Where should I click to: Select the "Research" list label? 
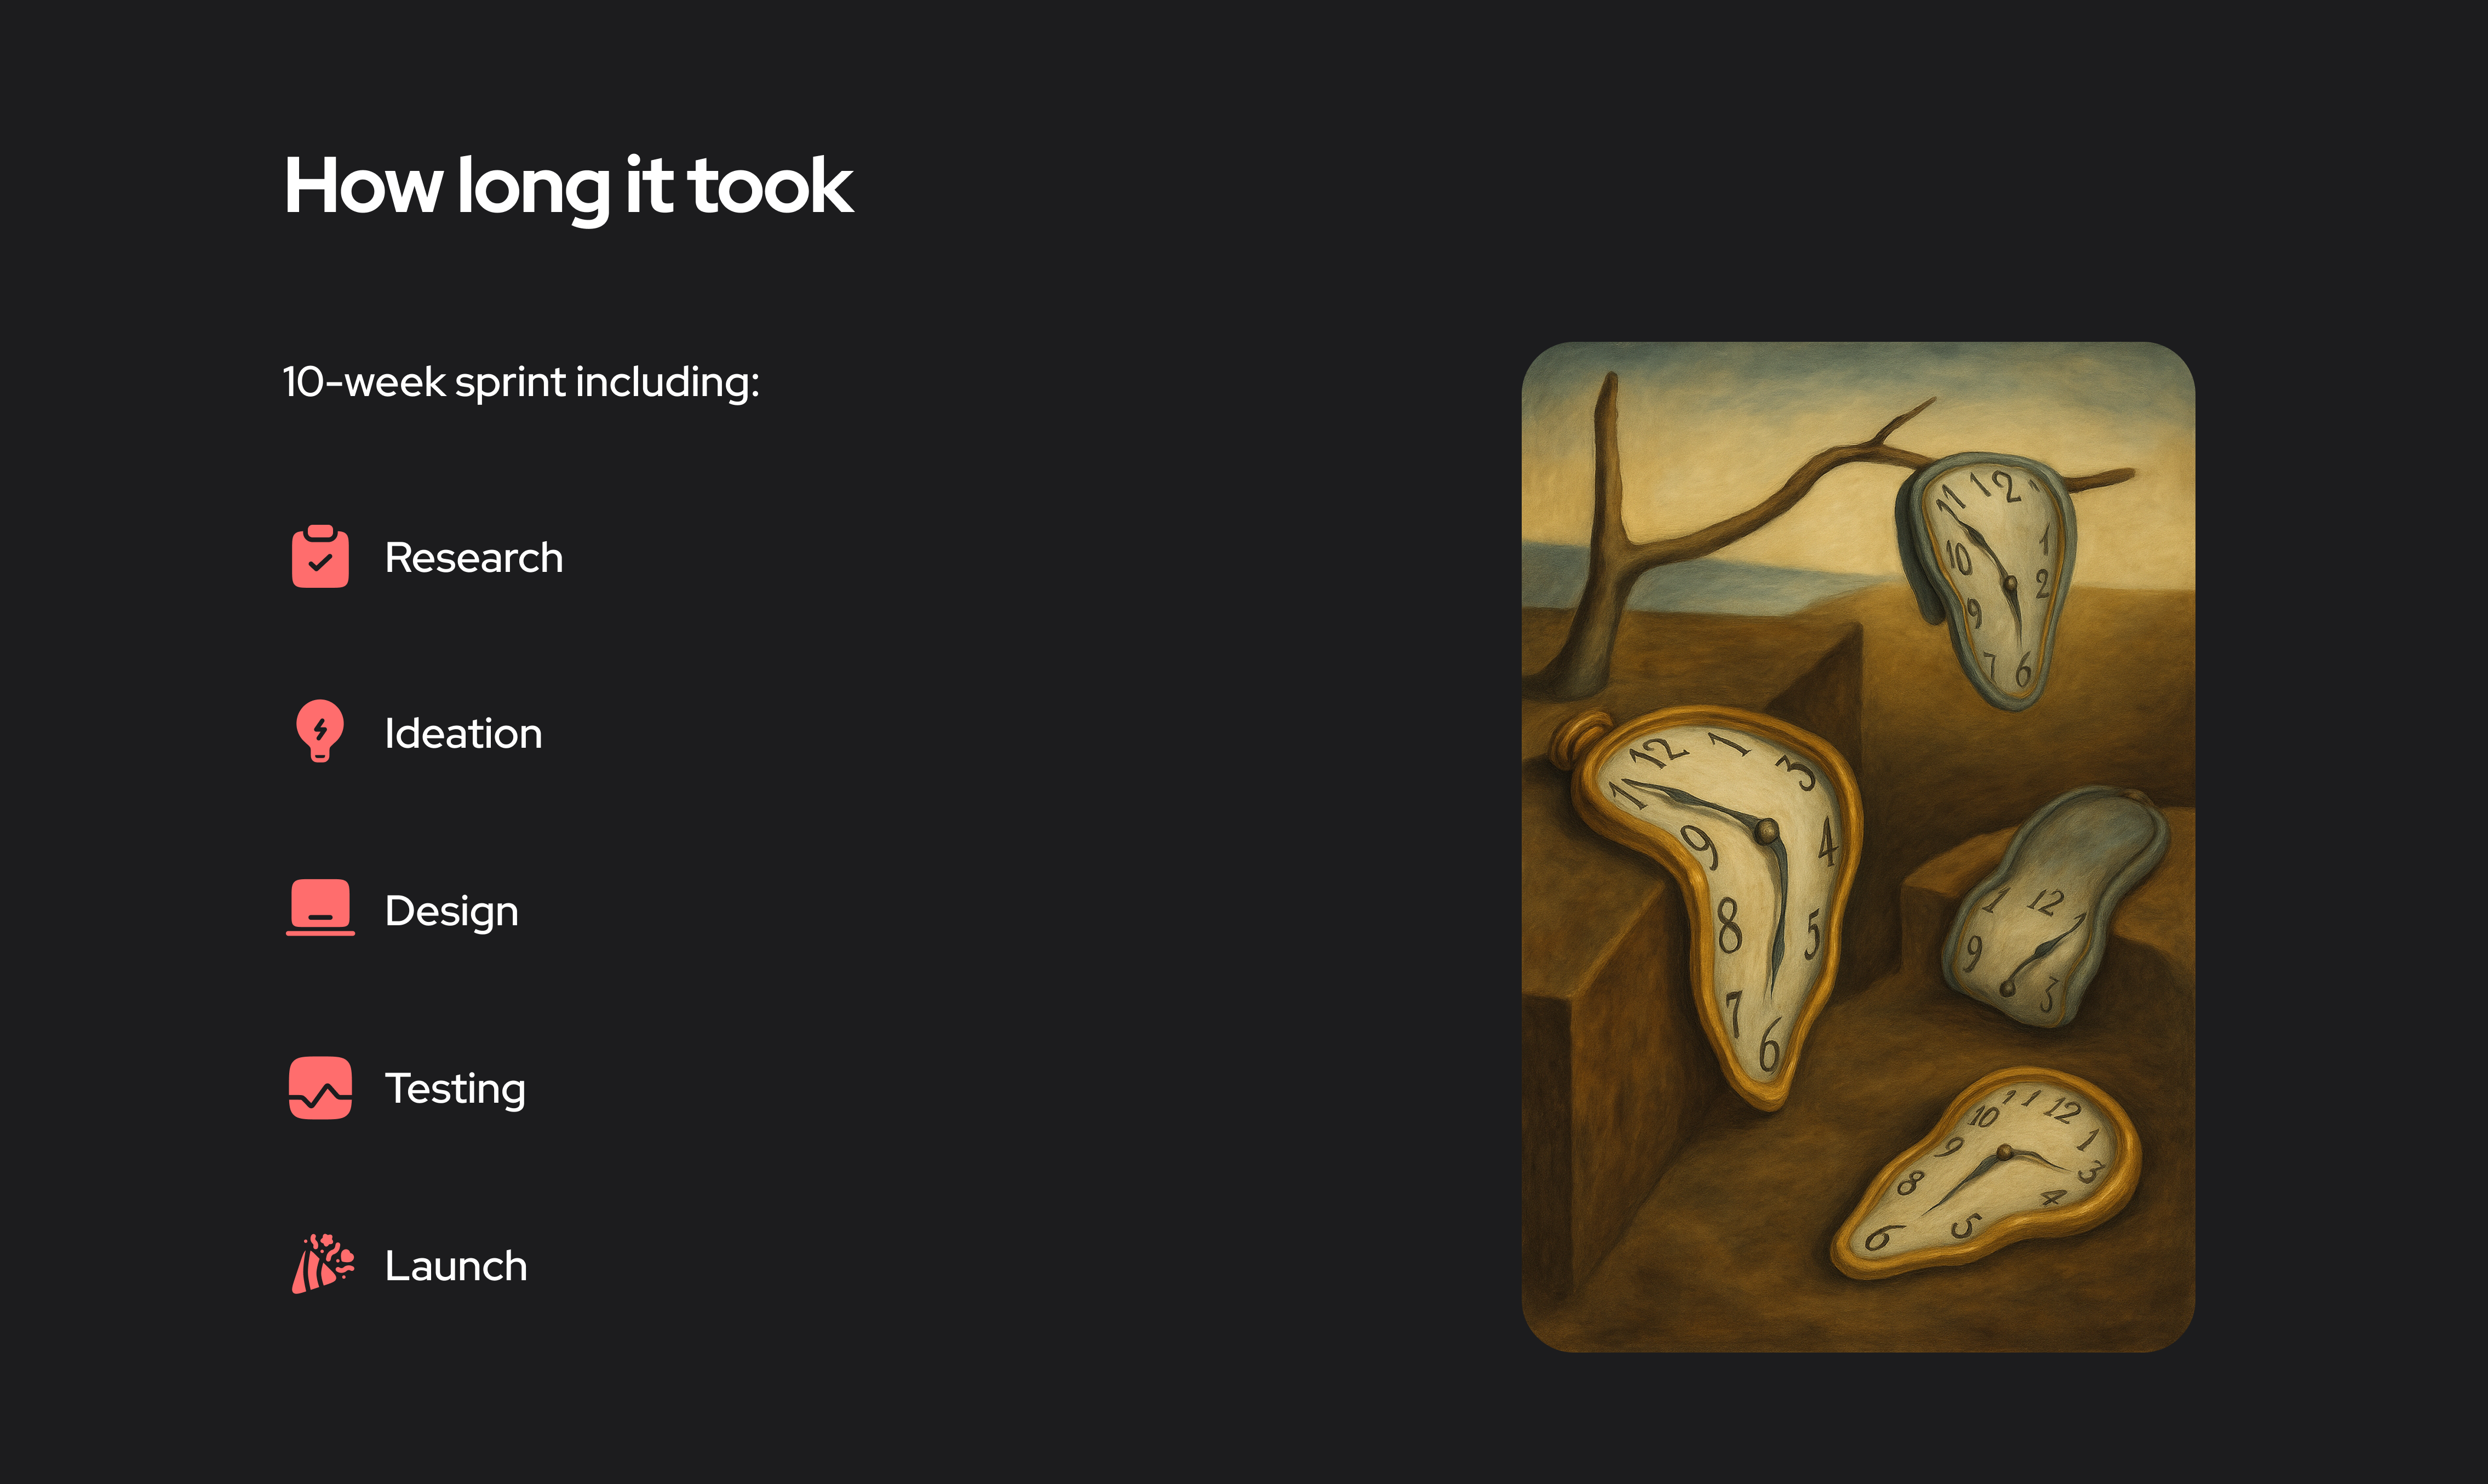pos(473,558)
